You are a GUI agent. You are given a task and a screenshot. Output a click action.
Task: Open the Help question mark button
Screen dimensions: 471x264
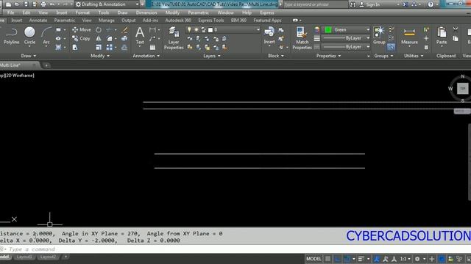pos(431,4)
